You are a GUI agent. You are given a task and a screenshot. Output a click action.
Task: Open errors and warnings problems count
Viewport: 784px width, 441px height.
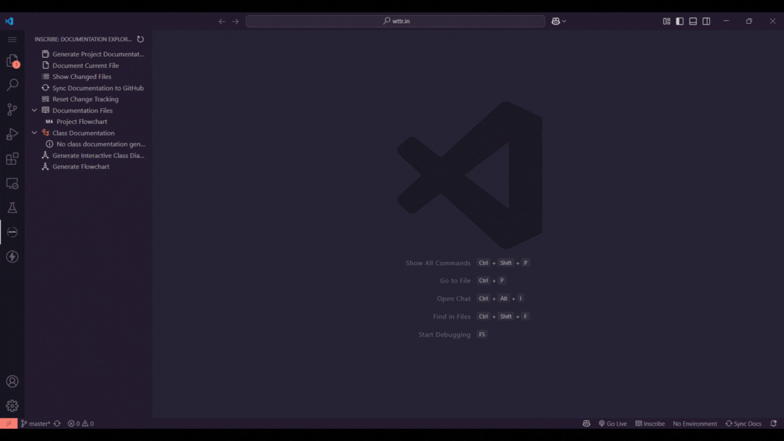click(80, 423)
